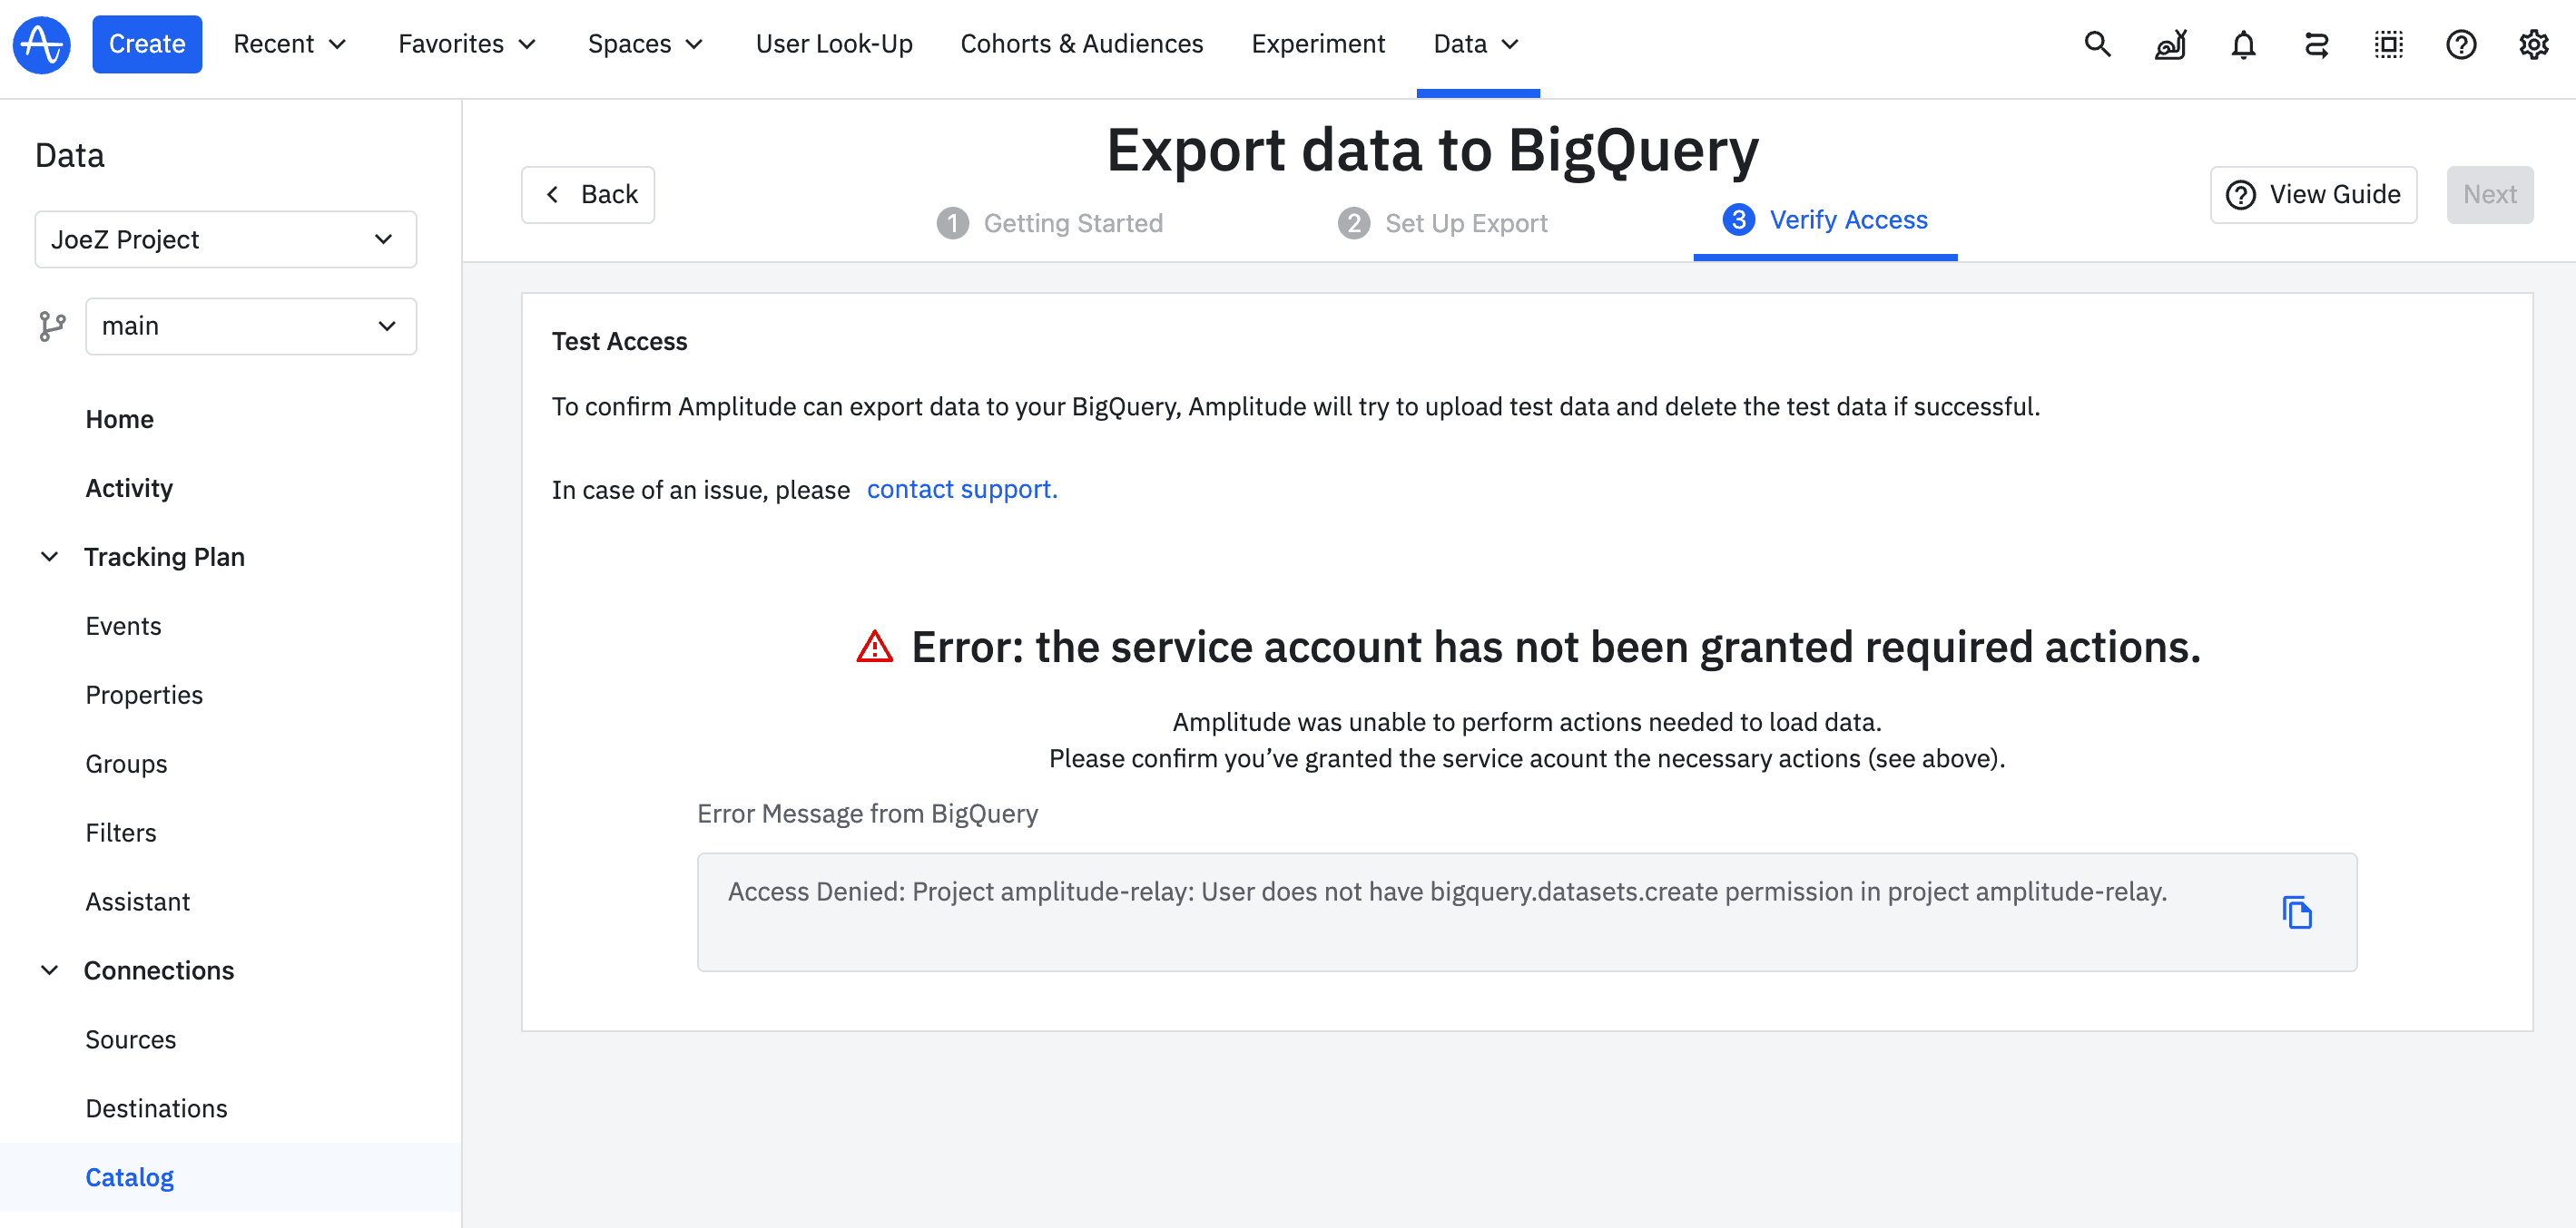
Task: Click the Amplitude logo icon
Action: point(41,44)
